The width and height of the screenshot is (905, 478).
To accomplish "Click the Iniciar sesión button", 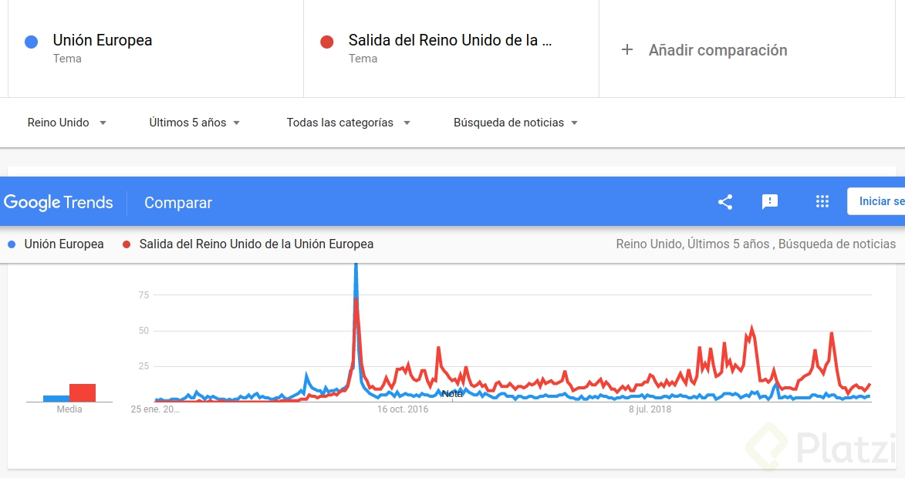I will coord(880,201).
